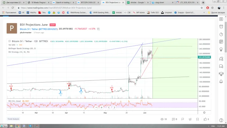Click the SHORT label badge
227x128 pixels.
[x=52, y=25]
